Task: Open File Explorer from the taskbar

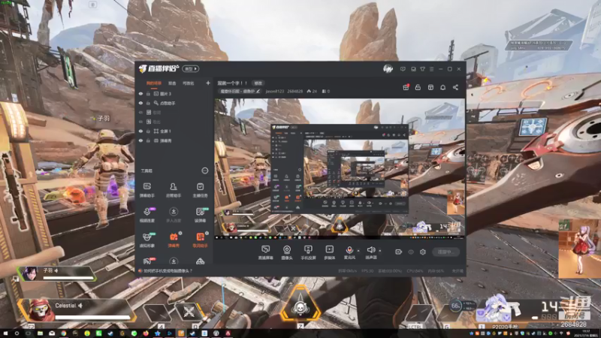Action: [x=41, y=333]
